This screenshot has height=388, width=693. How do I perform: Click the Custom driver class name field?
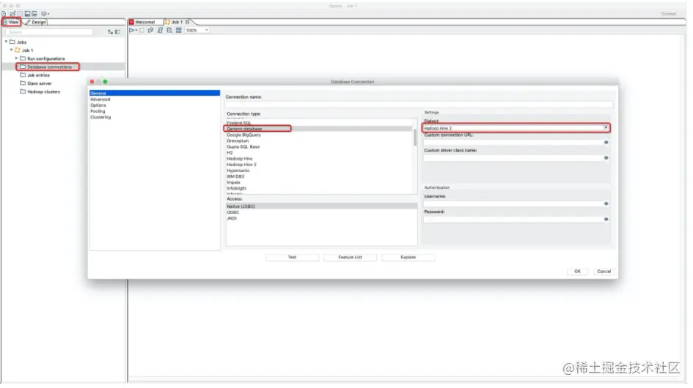click(513, 157)
